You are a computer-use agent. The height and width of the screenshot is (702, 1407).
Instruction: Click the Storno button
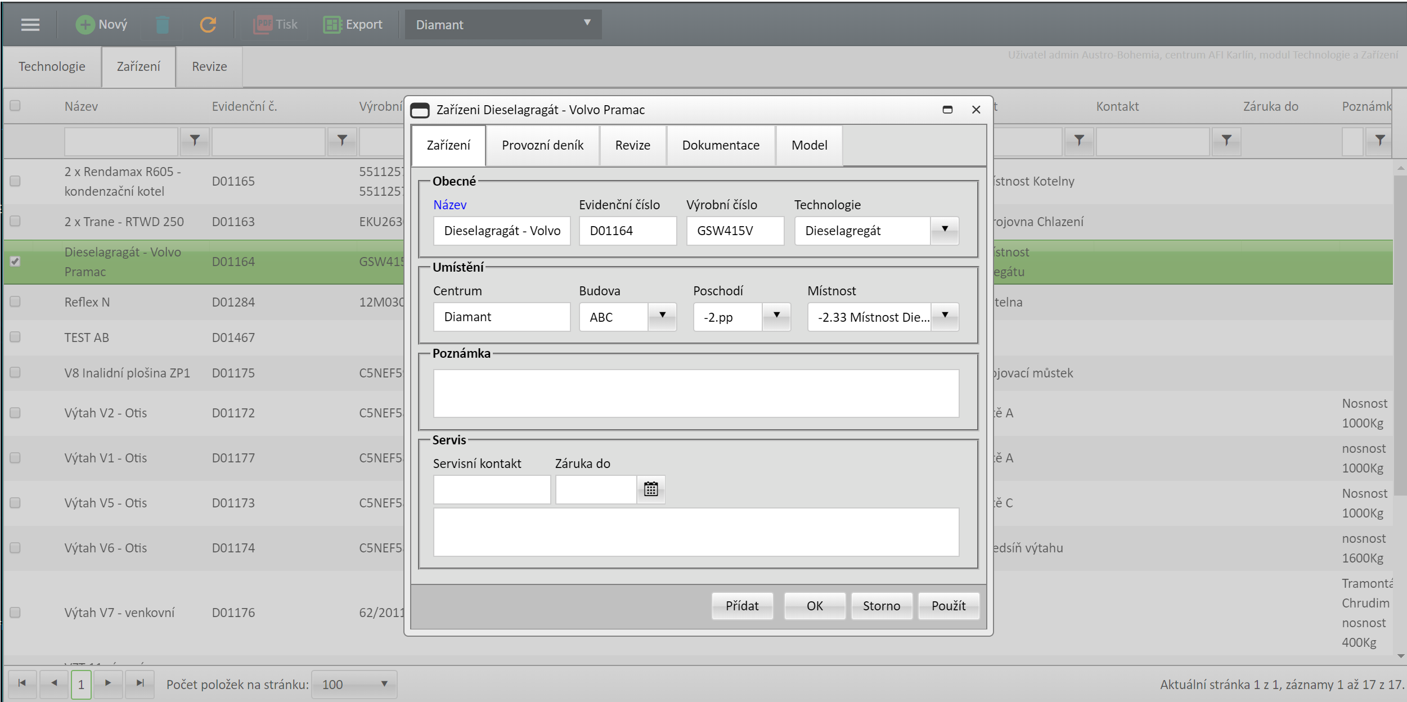coord(882,606)
